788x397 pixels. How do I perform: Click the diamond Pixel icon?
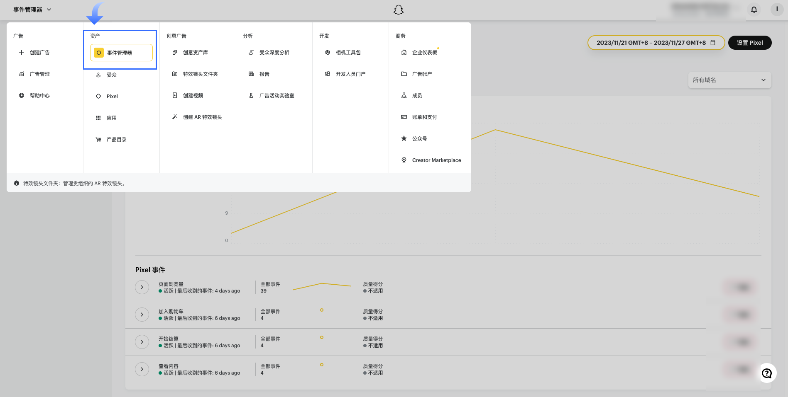[x=98, y=96]
